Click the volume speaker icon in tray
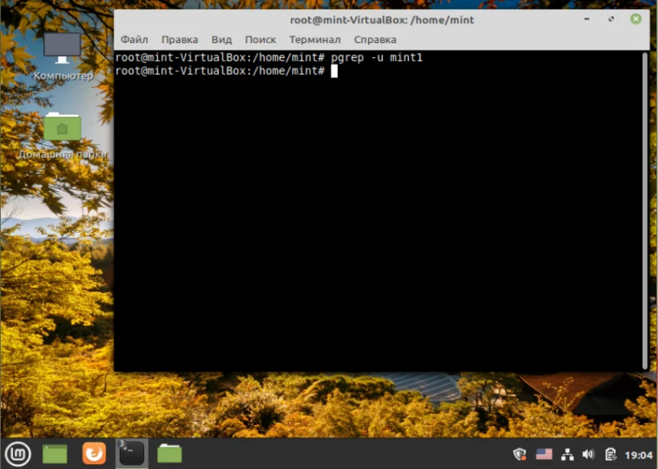658x469 pixels. coord(589,454)
